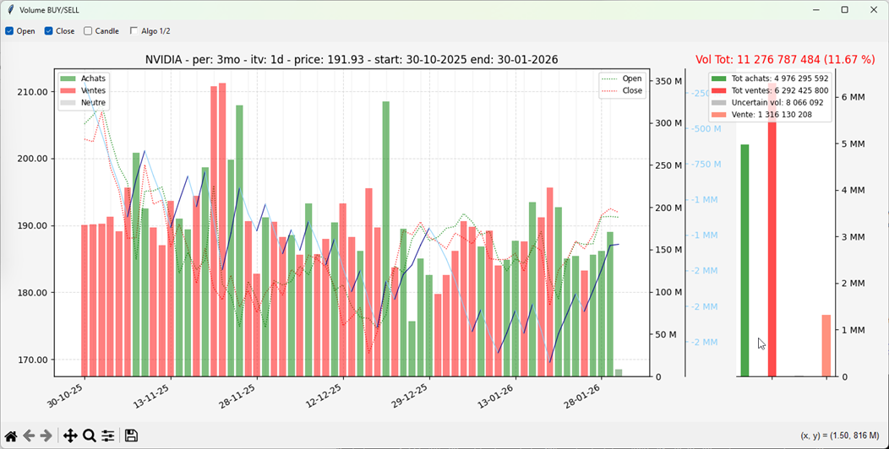This screenshot has height=449, width=889.
Task: Click the NVIDIA chart title text
Action: tap(351, 60)
